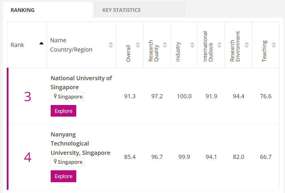285x193 pixels.
Task: Click the Rank column header label
Action: click(x=17, y=45)
